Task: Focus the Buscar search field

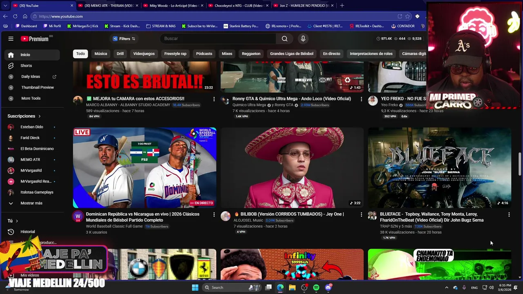Action: click(x=218, y=39)
